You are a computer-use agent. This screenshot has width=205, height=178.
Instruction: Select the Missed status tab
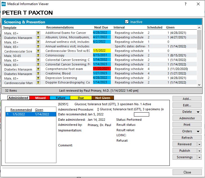pyautogui.click(x=40, y=98)
